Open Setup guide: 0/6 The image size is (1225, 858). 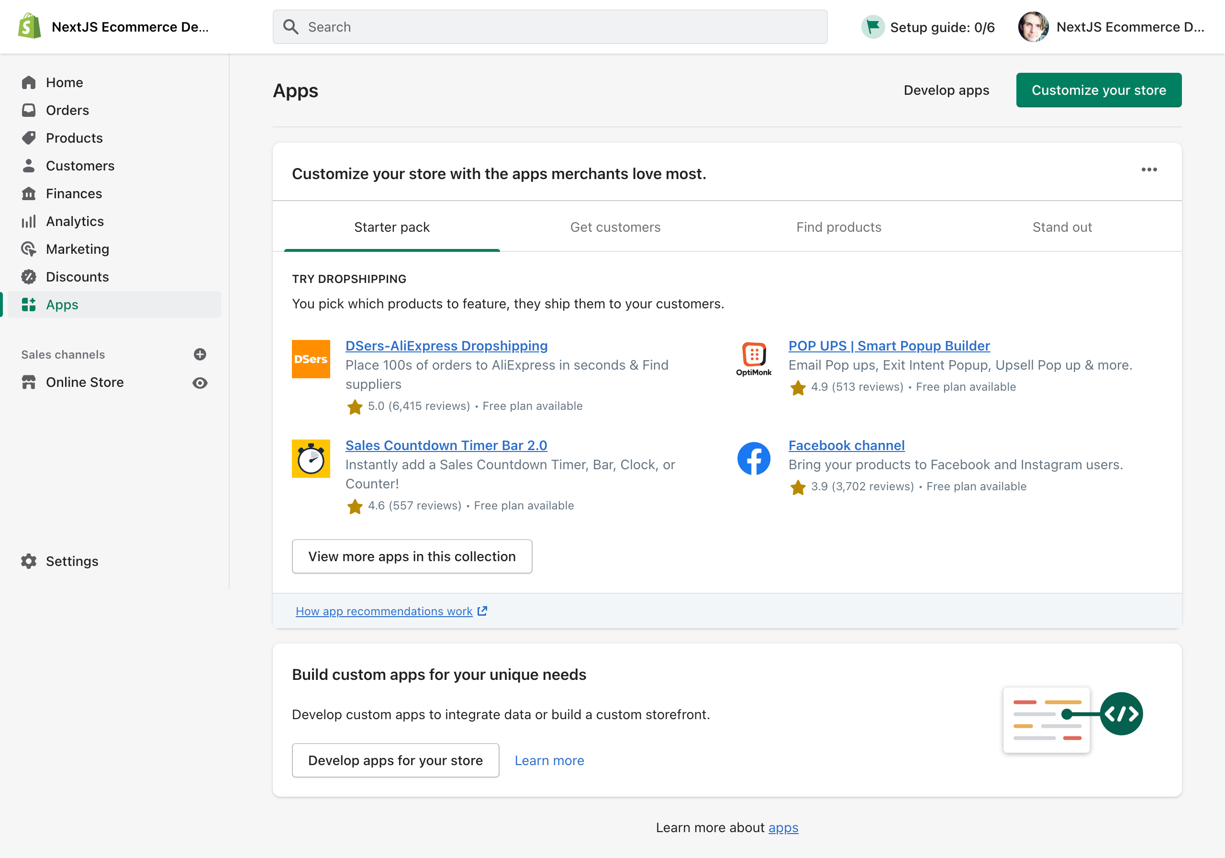point(928,27)
